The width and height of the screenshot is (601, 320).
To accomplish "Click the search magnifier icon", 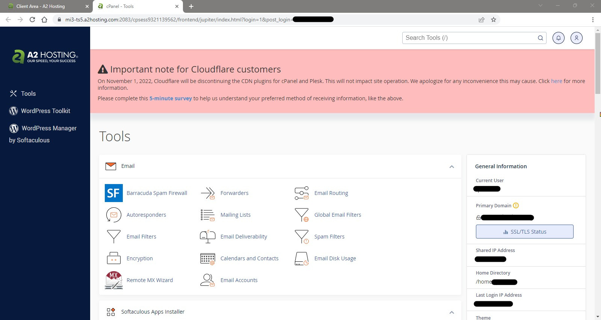I will click(541, 38).
